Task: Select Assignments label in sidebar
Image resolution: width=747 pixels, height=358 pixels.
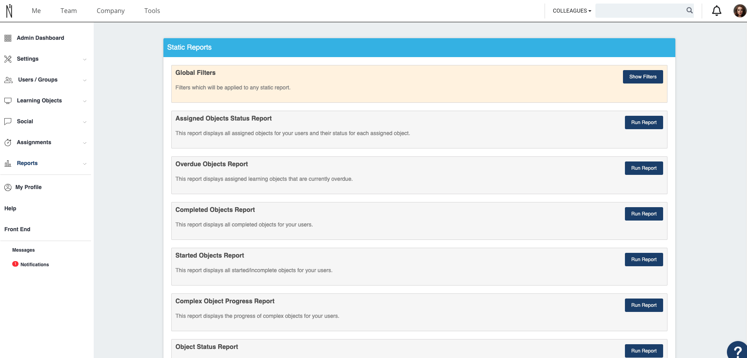Action: pos(34,142)
